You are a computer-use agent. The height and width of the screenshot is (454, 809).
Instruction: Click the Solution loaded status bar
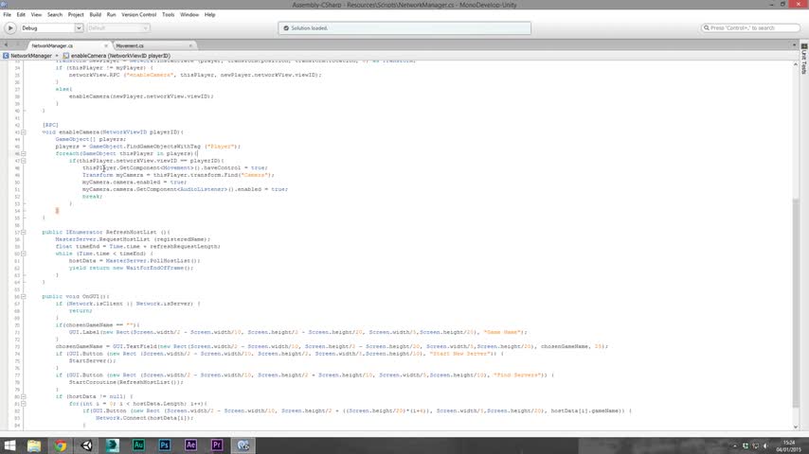point(404,27)
